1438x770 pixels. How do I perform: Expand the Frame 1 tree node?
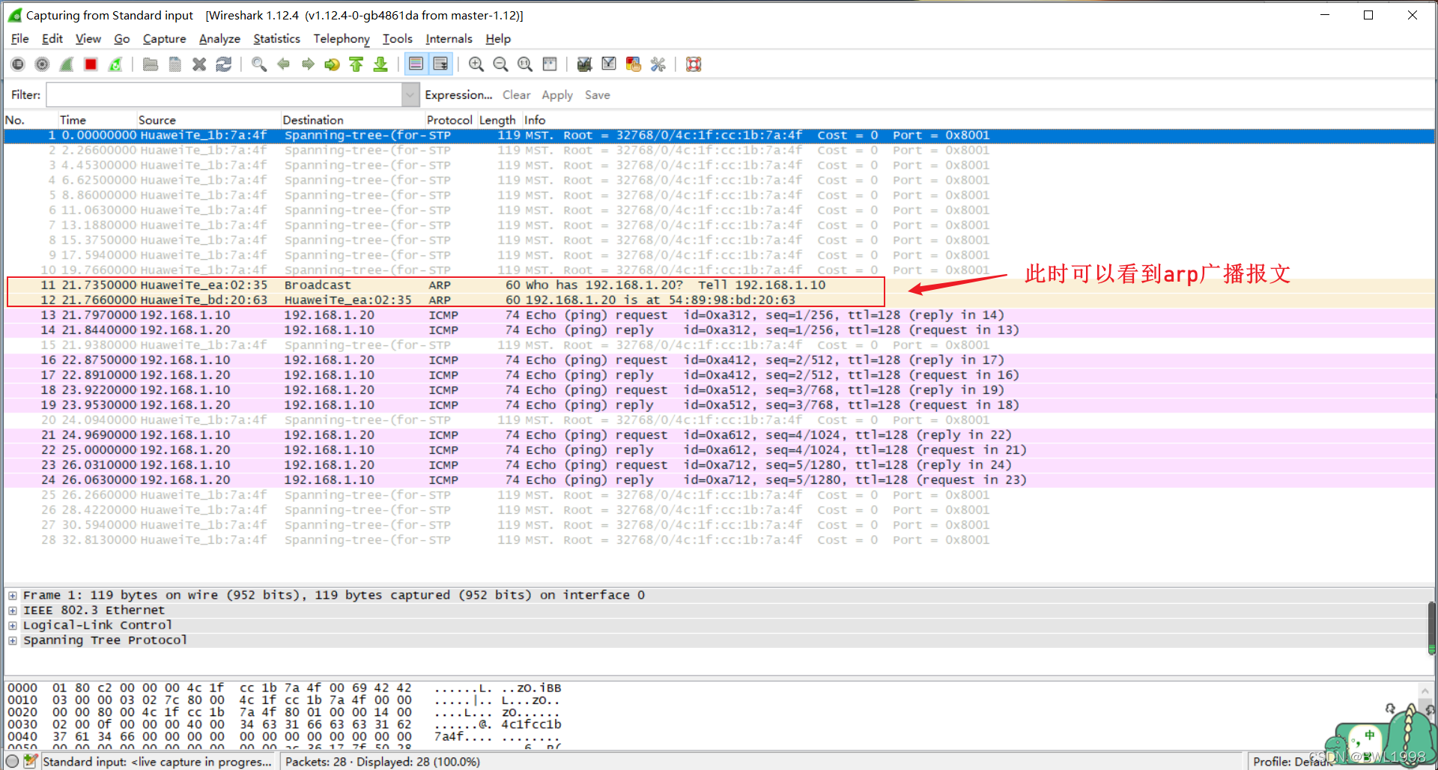tap(13, 595)
